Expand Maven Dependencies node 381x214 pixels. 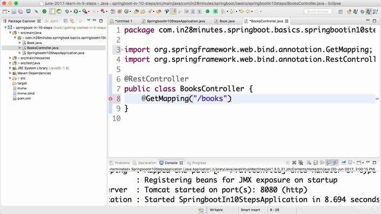tap(10, 73)
